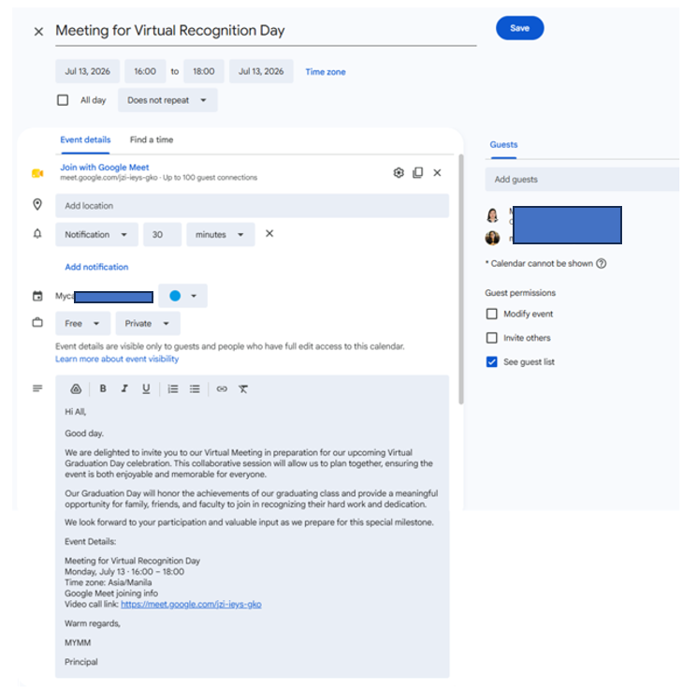Open the meet.google.com link in the description
Viewport: 682px width, 689px height.
point(191,604)
